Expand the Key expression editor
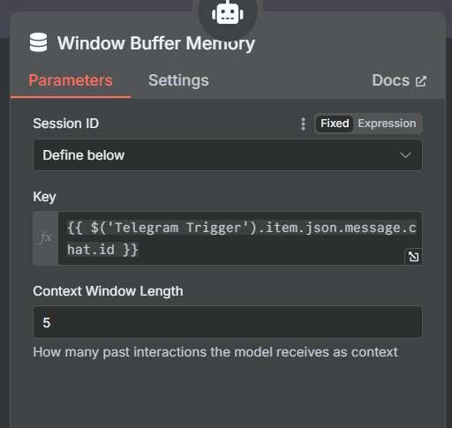452x428 pixels. coord(413,257)
